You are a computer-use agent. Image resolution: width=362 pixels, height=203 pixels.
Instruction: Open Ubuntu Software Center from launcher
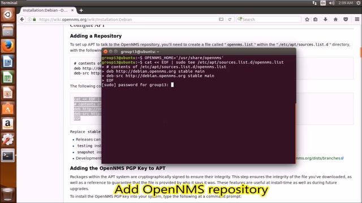7,108
